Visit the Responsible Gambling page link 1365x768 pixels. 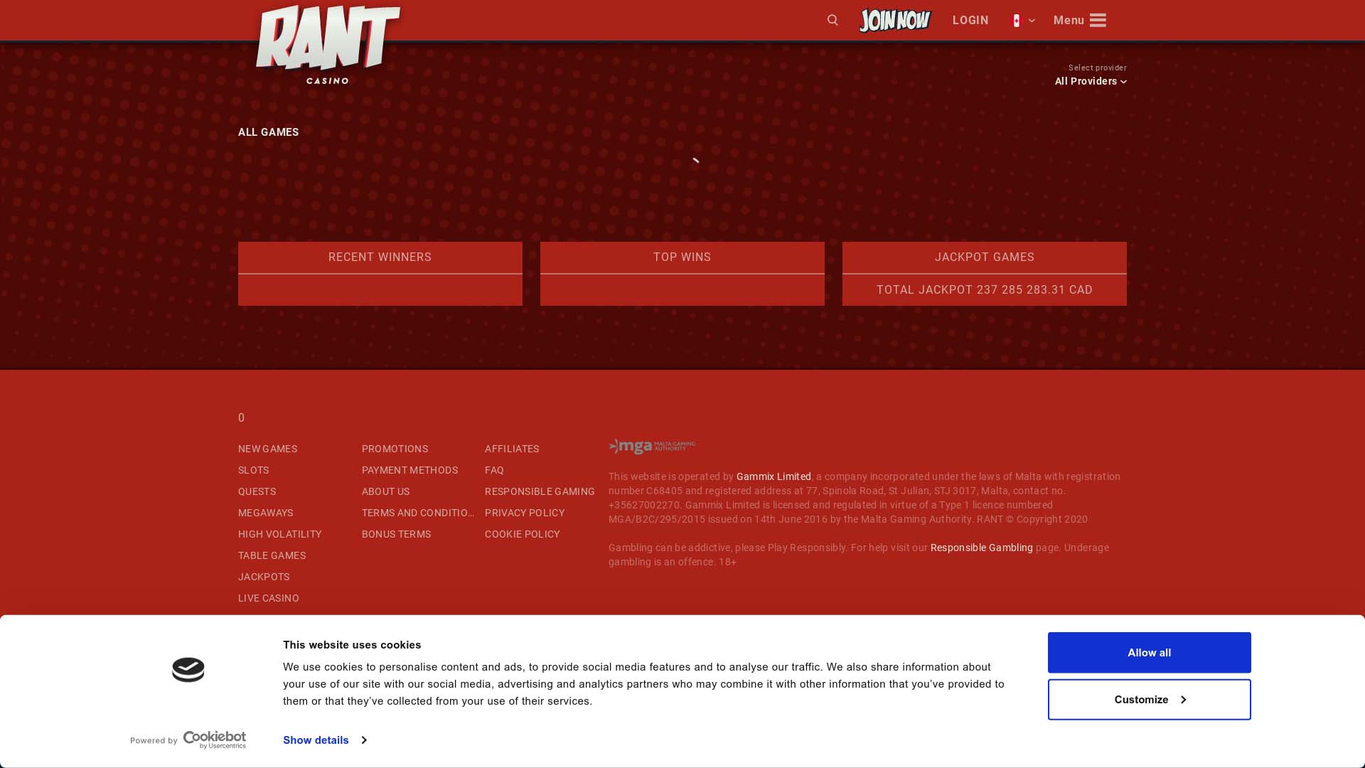click(x=981, y=548)
